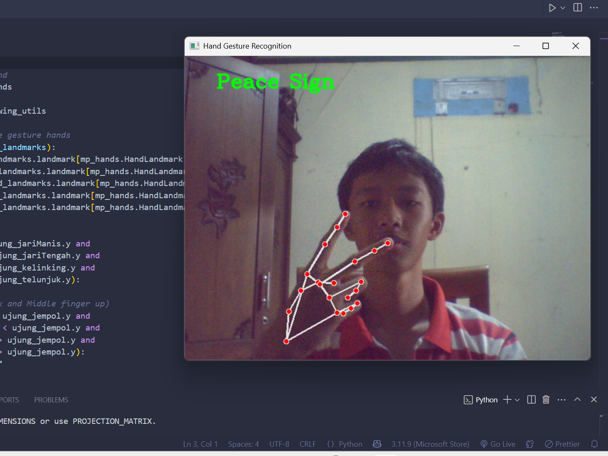
Task: Open notifications bell icon
Action: click(594, 444)
